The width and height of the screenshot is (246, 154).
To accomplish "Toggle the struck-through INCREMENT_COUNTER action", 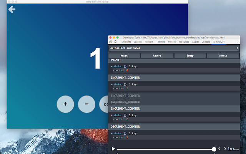I will coord(125,95).
